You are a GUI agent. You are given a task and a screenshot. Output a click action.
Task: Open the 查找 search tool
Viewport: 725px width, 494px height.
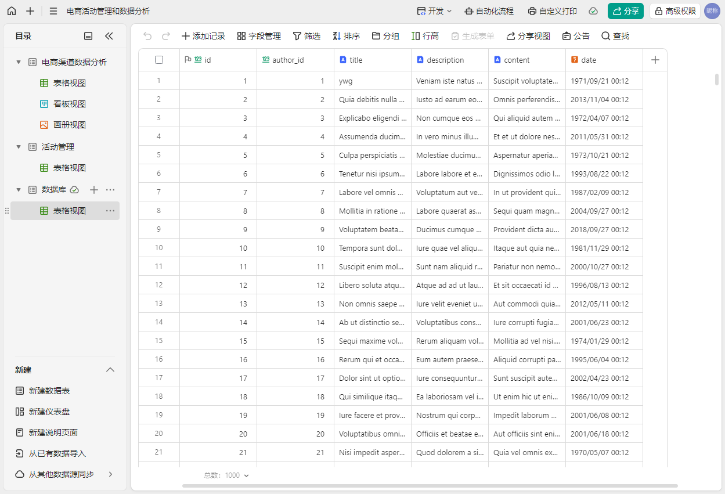click(615, 36)
